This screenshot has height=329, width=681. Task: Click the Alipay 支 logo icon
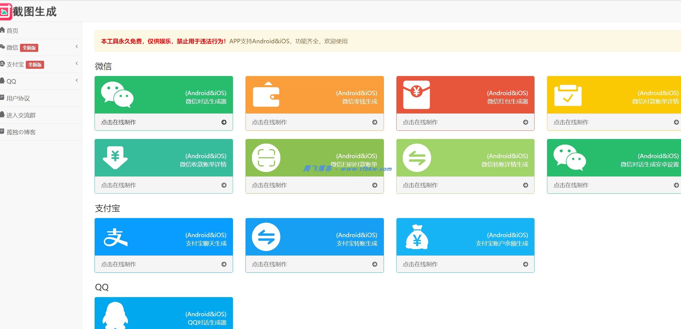tap(115, 237)
